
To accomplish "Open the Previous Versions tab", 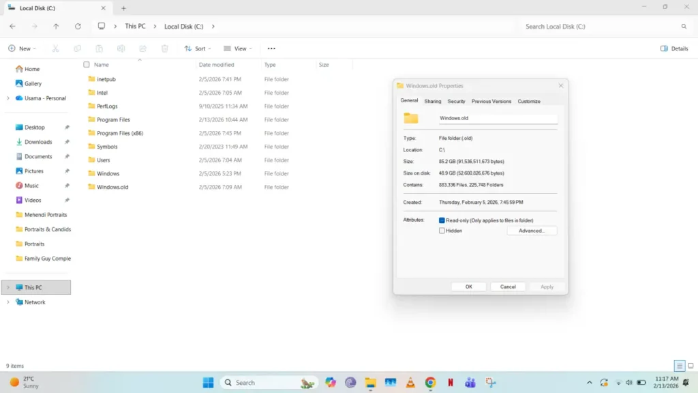I will point(491,101).
